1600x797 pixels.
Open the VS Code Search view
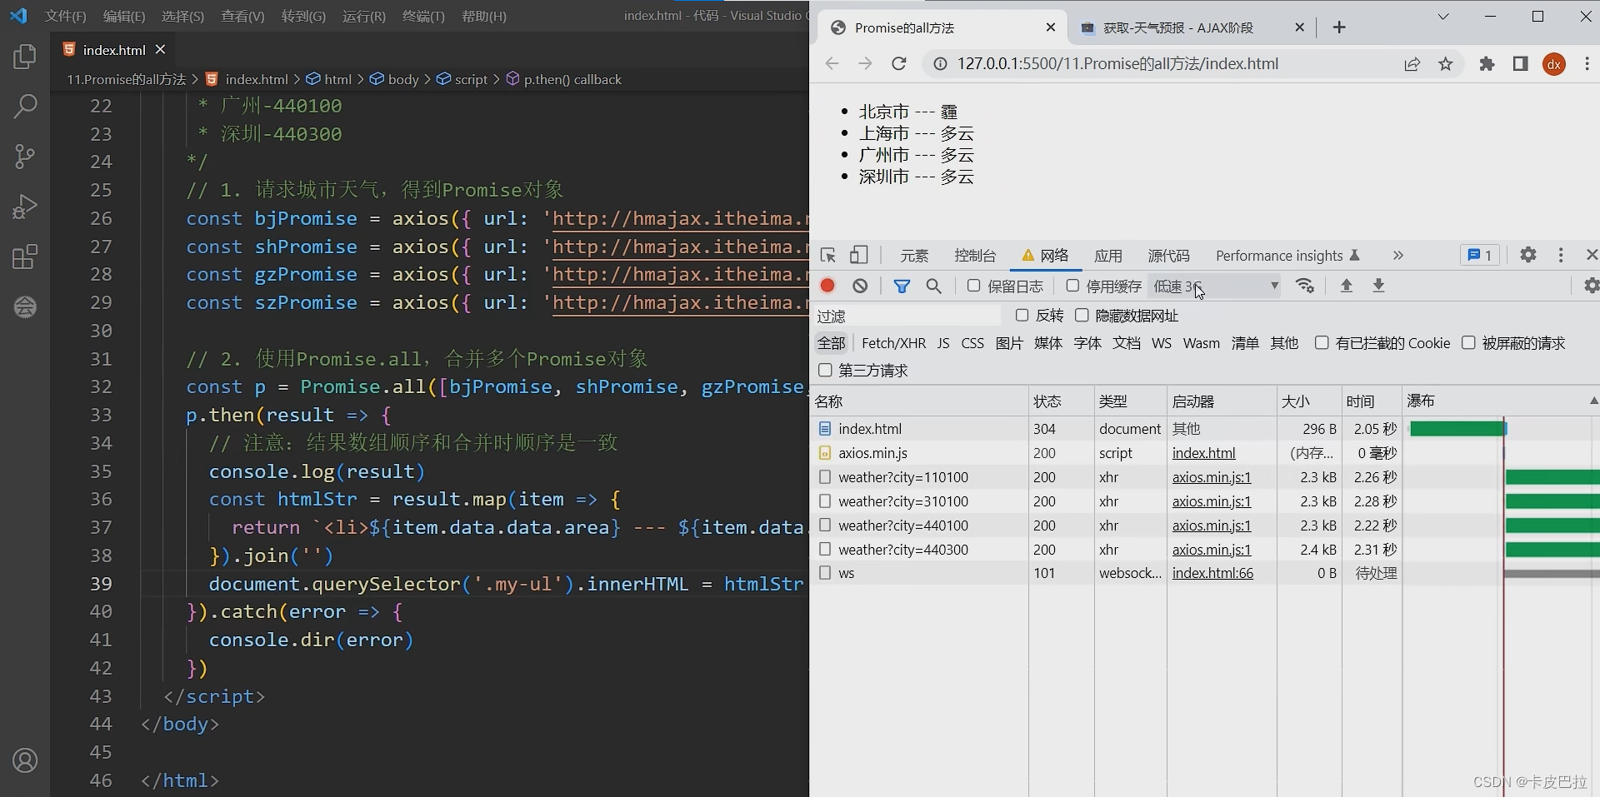tap(25, 107)
